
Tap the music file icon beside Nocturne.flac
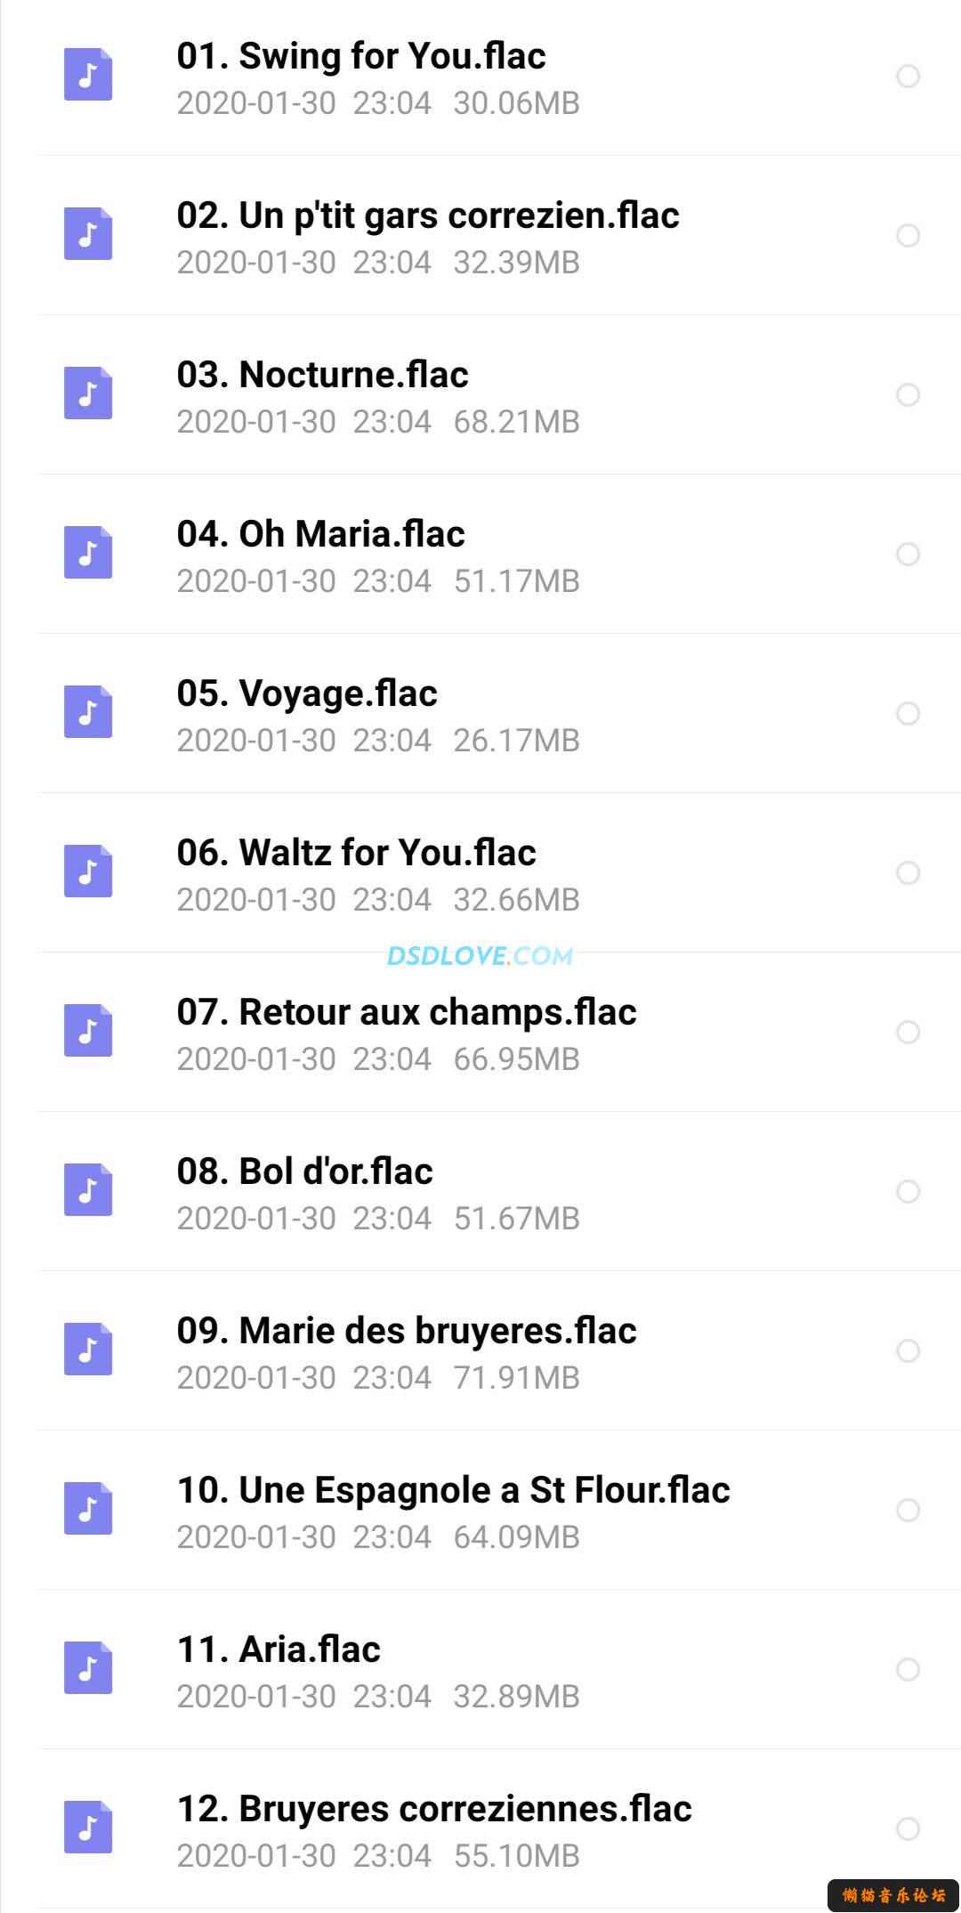[x=88, y=393]
